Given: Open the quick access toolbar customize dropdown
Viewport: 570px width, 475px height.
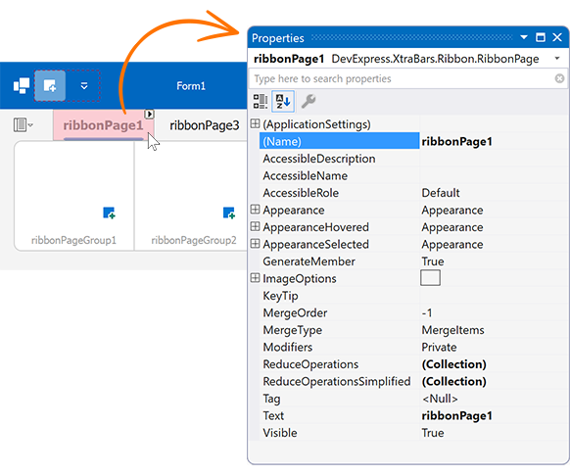Looking at the screenshot, I should click(84, 86).
